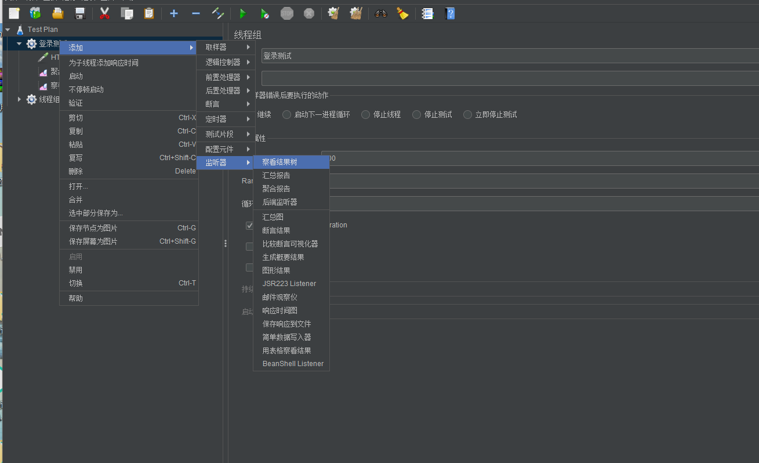Open the 后置处理器 submenu

[x=226, y=91]
